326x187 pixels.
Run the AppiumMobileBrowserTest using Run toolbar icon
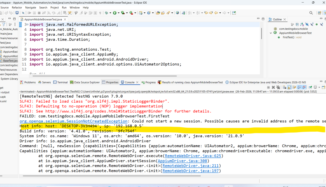point(115,13)
